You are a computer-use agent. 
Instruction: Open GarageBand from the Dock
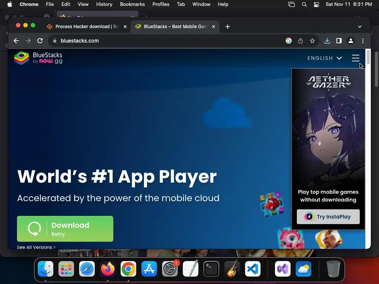[x=232, y=269]
